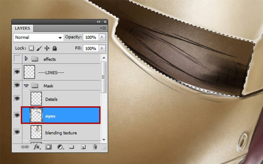Hide the Mask group eye icon
This screenshot has width=263, height=164.
coord(17,85)
